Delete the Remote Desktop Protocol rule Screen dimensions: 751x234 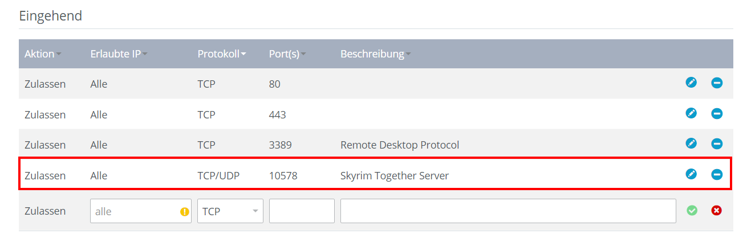pos(717,143)
